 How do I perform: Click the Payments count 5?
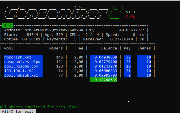(x=75, y=39)
